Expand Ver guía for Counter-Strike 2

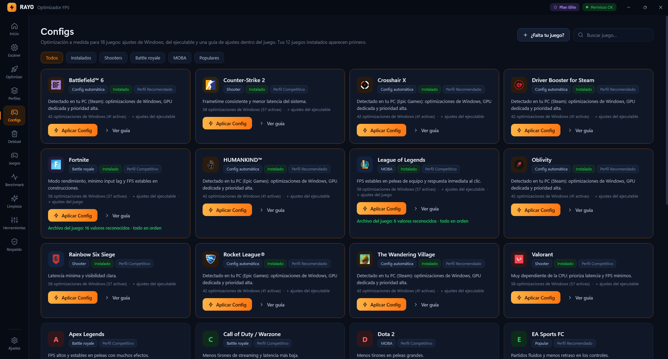tap(272, 123)
